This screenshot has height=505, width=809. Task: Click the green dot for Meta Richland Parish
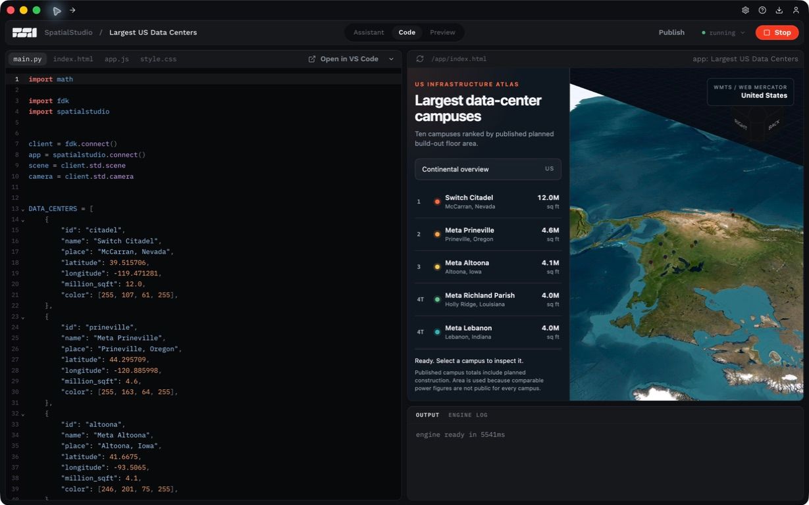pyautogui.click(x=437, y=300)
